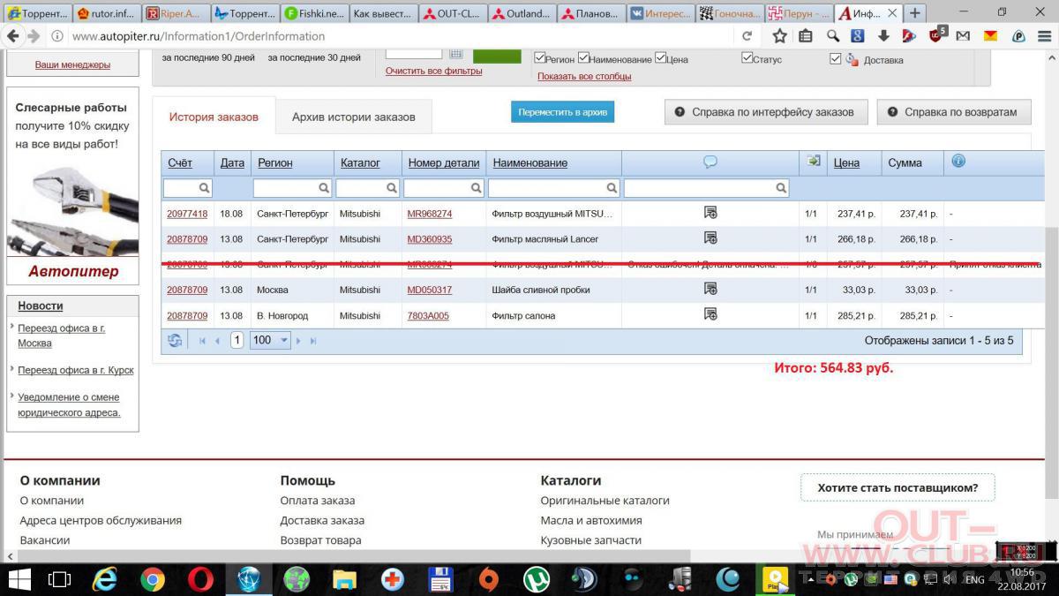Launch Opera browser from taskbar
This screenshot has height=596, width=1059.
200,578
